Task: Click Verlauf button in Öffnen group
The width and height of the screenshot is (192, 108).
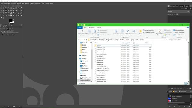Action: tap(167, 35)
